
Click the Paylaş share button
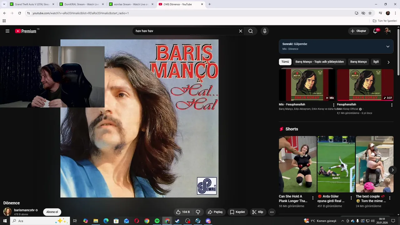pos(215,212)
